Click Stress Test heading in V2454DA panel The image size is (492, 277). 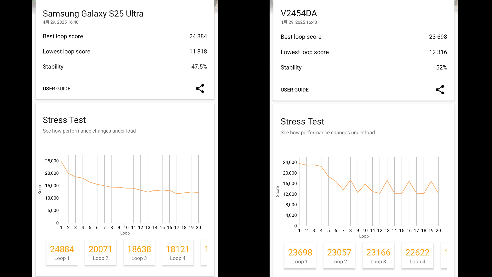[x=302, y=122]
